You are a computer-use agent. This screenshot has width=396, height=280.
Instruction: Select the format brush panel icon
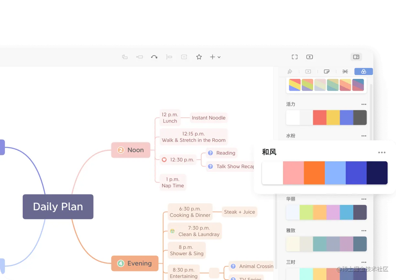(x=290, y=71)
